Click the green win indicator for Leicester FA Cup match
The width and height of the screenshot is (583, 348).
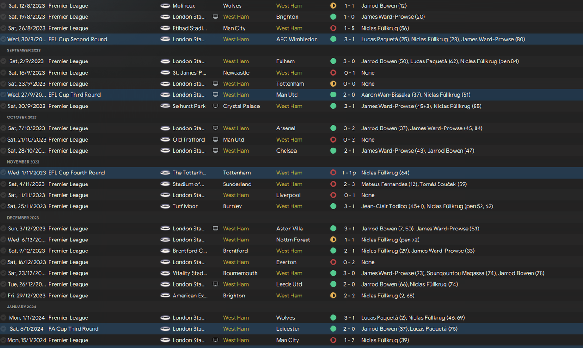point(333,329)
